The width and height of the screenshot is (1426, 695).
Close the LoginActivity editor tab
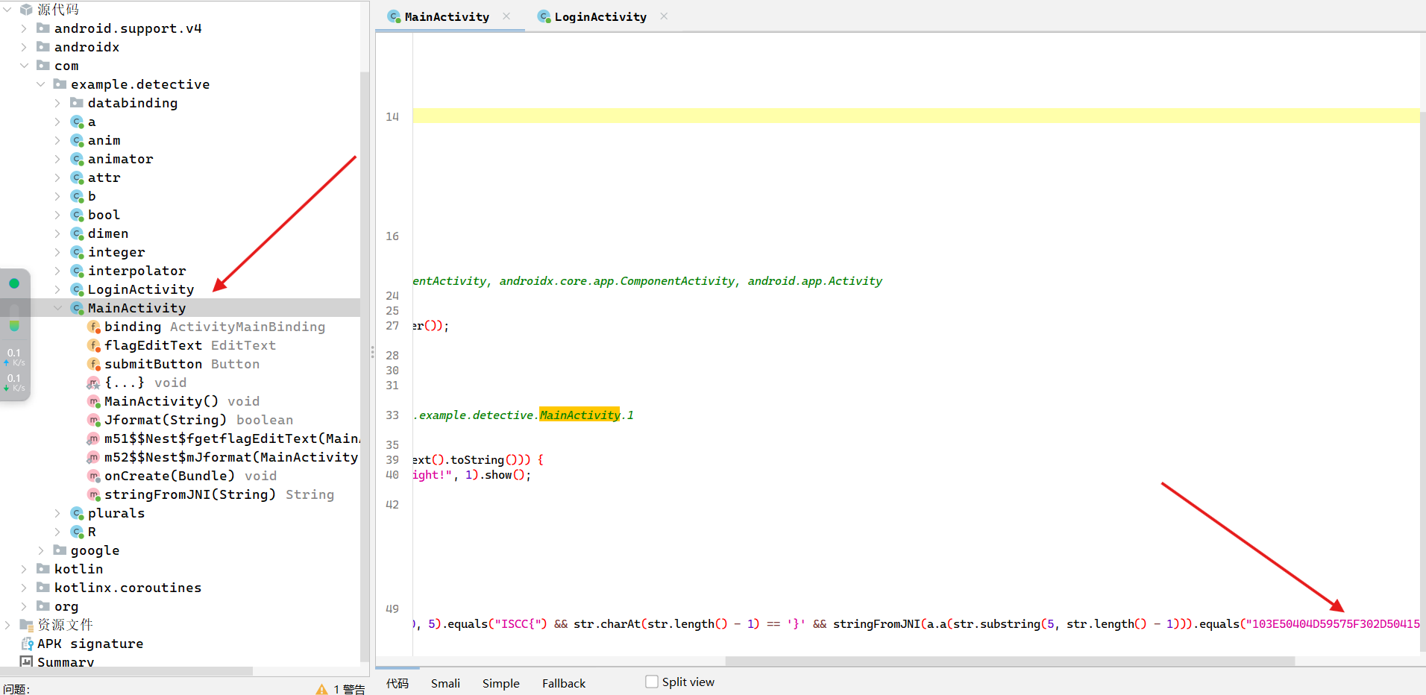(x=664, y=16)
